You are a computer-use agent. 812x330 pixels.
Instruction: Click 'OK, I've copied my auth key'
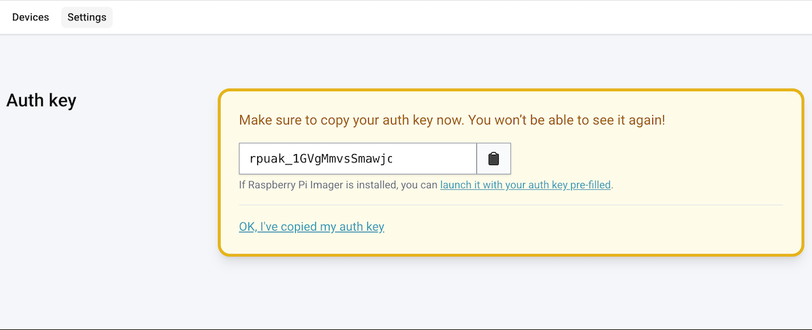coord(311,227)
